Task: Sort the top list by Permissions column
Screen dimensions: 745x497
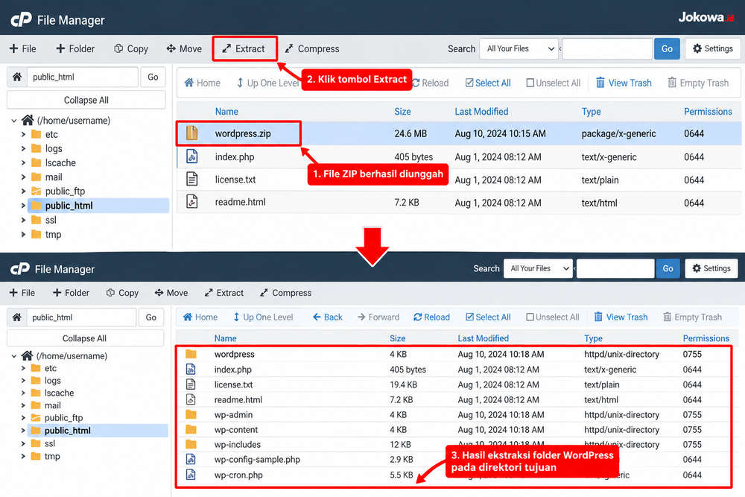Action: 708,112
